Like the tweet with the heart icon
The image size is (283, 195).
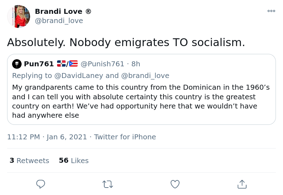(x=175, y=184)
